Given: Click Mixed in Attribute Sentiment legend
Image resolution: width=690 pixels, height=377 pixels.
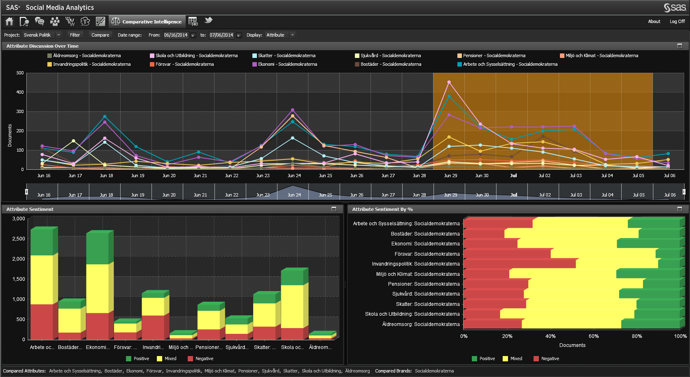Looking at the screenshot, I should pyautogui.click(x=167, y=358).
